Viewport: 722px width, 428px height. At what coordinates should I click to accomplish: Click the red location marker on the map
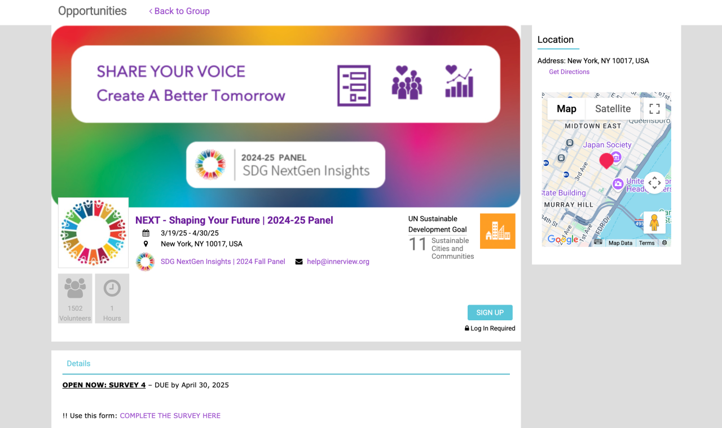point(606,161)
